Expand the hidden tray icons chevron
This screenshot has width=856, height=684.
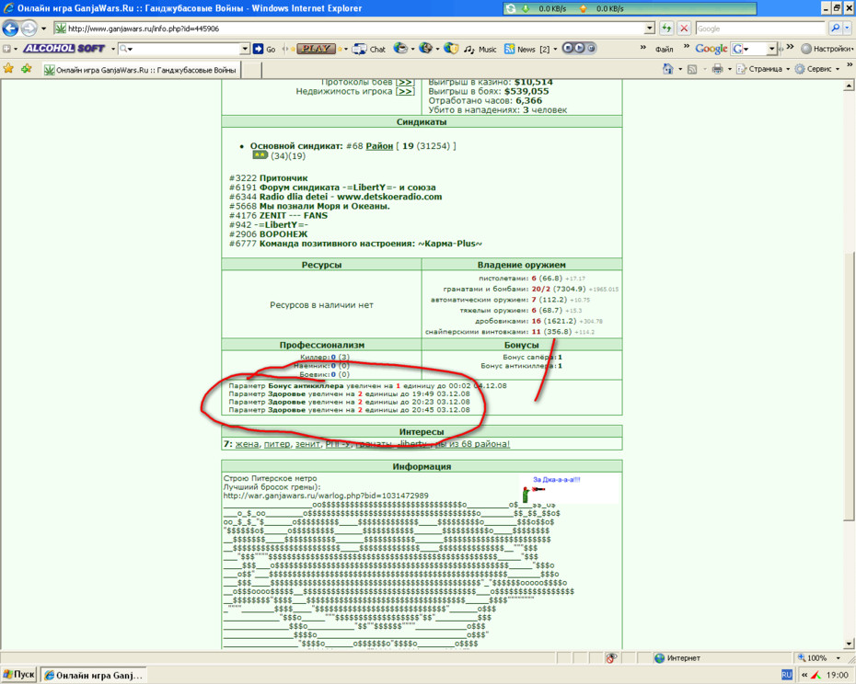coord(804,675)
